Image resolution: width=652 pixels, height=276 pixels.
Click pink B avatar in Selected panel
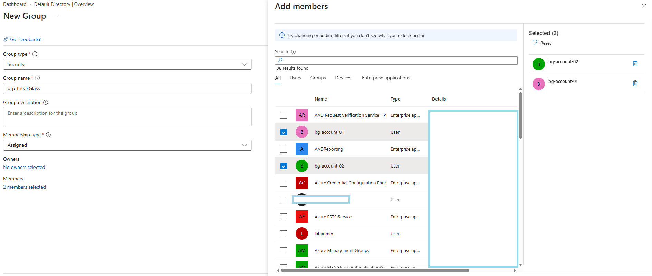point(538,84)
